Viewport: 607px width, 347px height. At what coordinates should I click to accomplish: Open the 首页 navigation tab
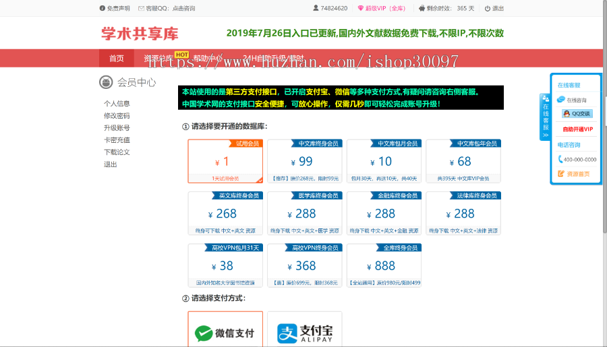(x=117, y=59)
